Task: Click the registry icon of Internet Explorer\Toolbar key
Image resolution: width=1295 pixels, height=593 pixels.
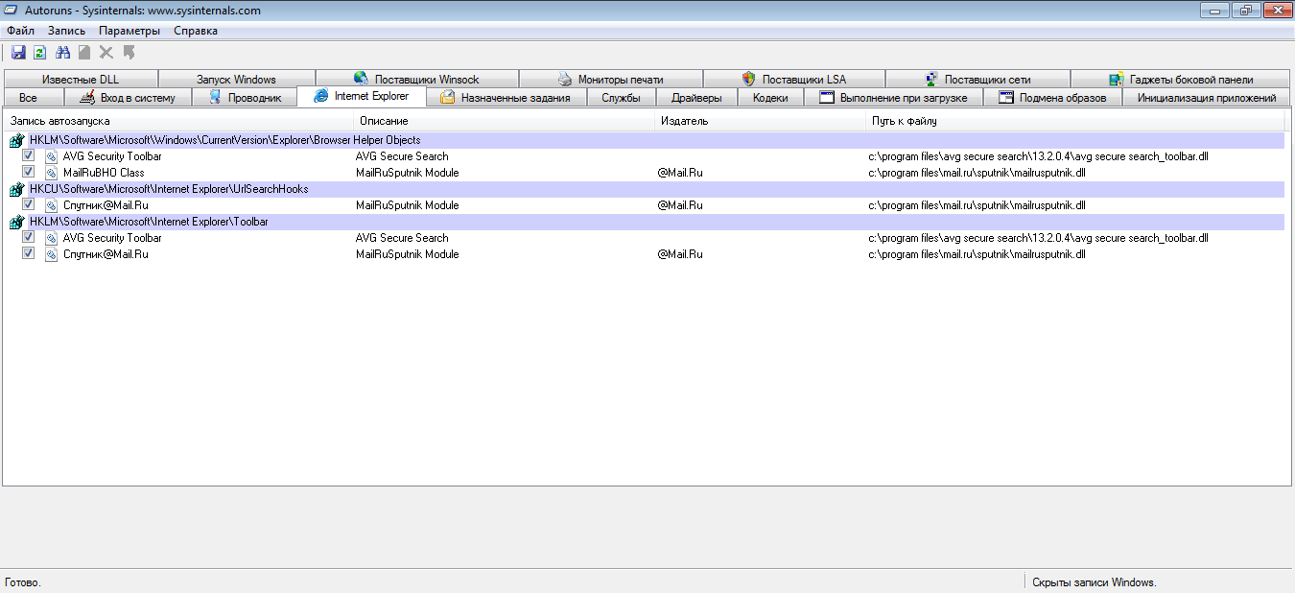Action: (16, 223)
